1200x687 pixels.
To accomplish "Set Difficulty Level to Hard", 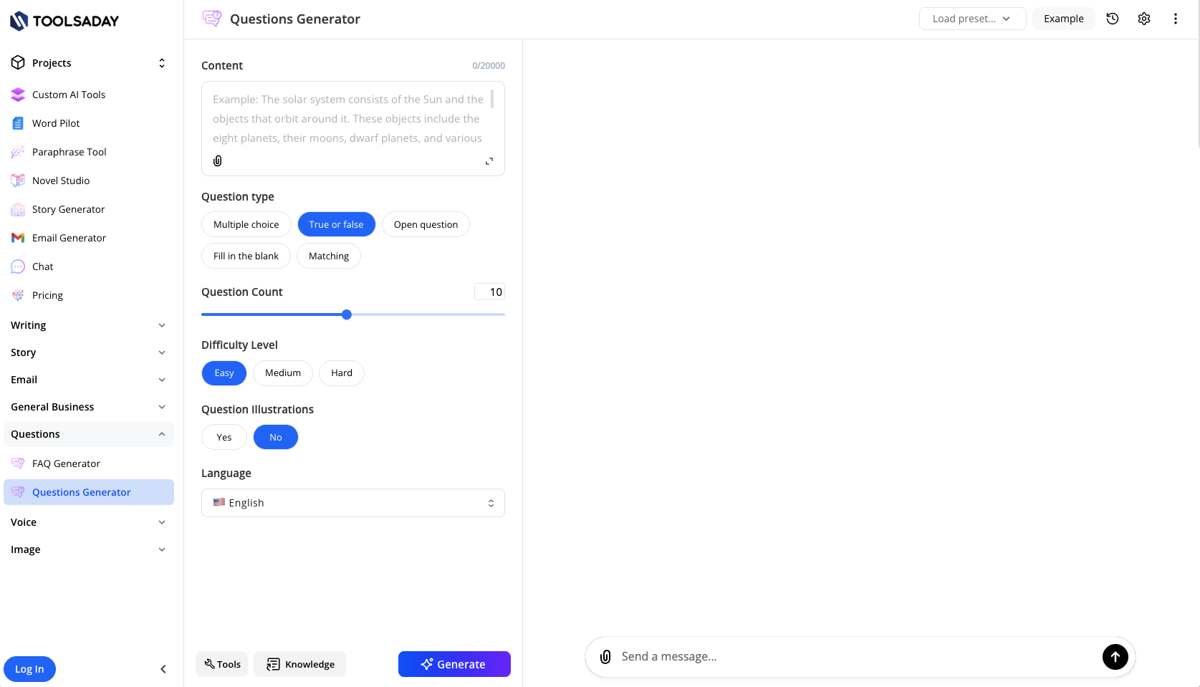I will click(x=341, y=373).
